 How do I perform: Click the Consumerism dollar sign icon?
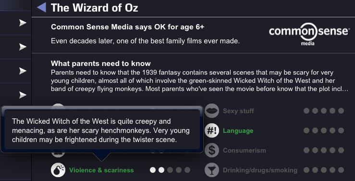click(x=212, y=150)
